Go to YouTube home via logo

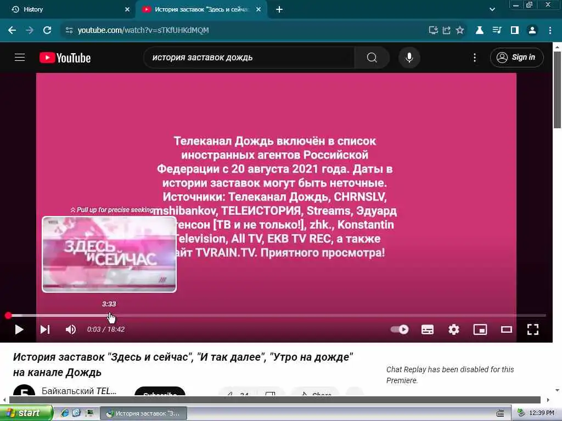(65, 58)
